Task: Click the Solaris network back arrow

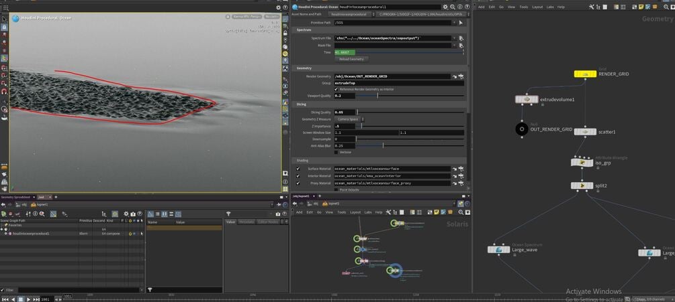Action: [x=294, y=204]
